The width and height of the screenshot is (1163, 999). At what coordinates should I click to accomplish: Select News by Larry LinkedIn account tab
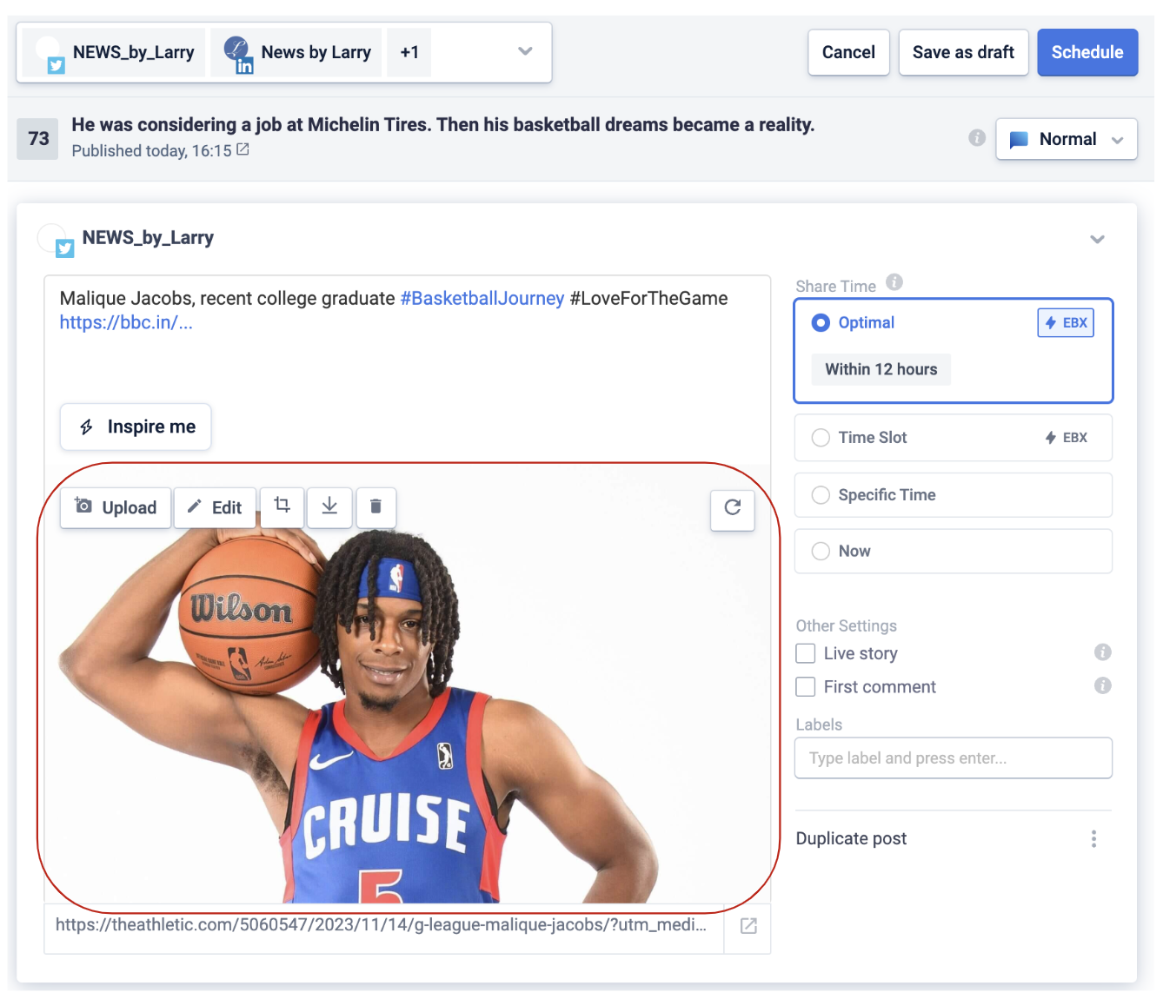pos(296,53)
